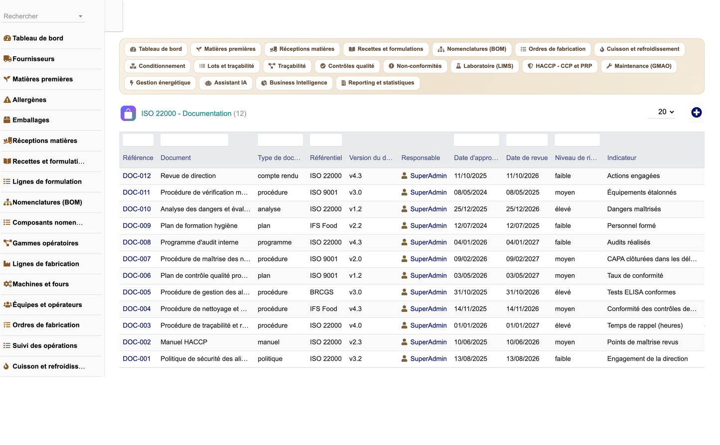The height and width of the screenshot is (445, 720).
Task: Click the Document column filter field
Action: coord(194,140)
